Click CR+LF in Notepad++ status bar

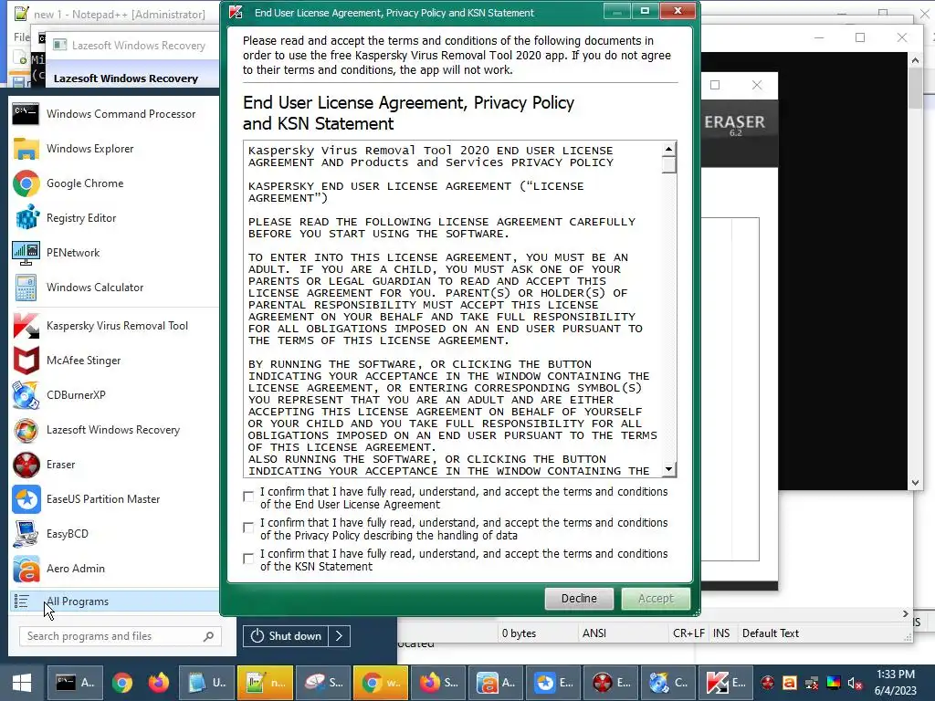(x=688, y=633)
